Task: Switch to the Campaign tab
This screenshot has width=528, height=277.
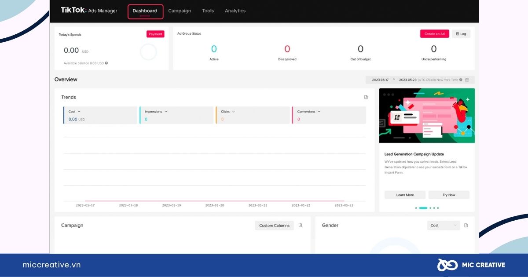Action: [x=180, y=11]
